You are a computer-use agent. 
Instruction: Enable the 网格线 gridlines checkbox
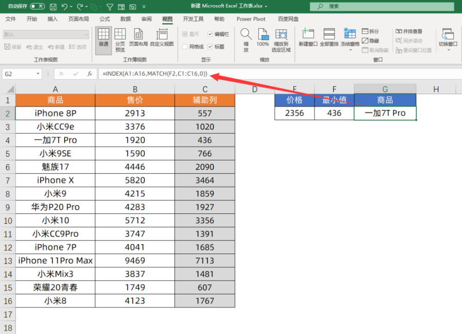(185, 47)
